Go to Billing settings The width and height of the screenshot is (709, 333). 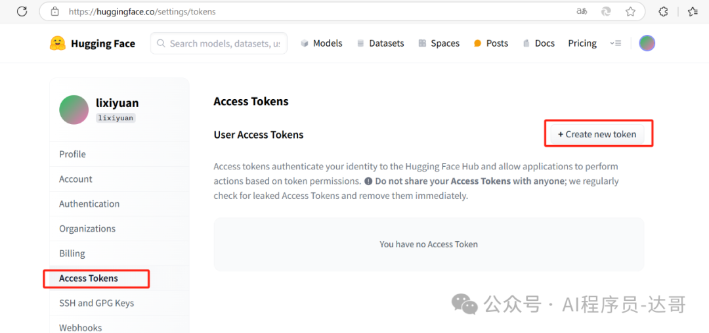(72, 254)
